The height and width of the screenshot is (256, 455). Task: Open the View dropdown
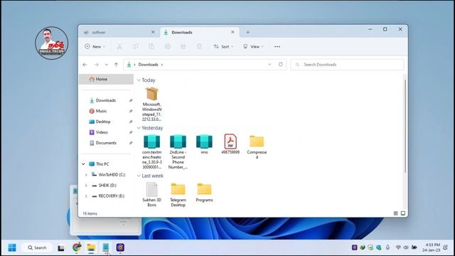coord(254,46)
